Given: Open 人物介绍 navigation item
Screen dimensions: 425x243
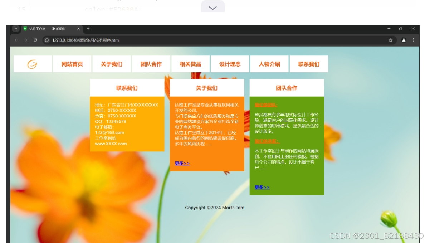Looking at the screenshot, I should click(269, 64).
